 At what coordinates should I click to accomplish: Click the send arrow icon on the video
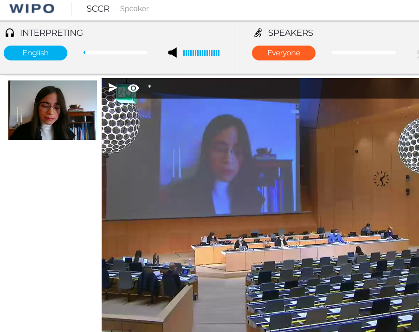coord(112,87)
